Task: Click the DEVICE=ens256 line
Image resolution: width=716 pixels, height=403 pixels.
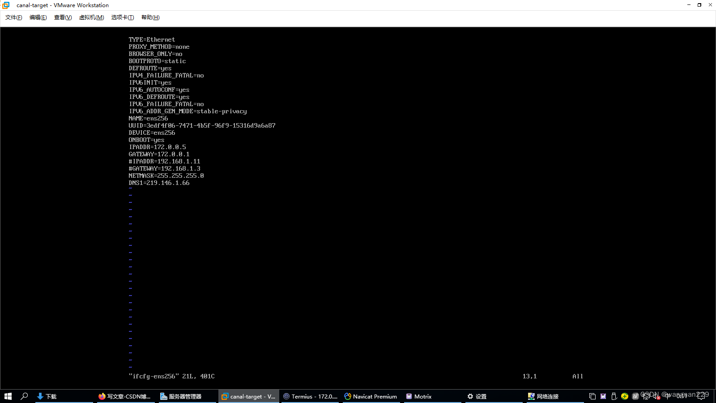Action: coord(152,133)
